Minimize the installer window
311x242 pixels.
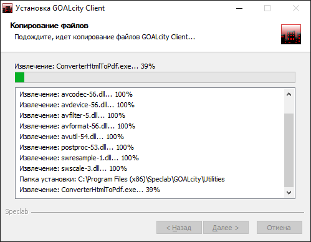[x=239, y=8]
